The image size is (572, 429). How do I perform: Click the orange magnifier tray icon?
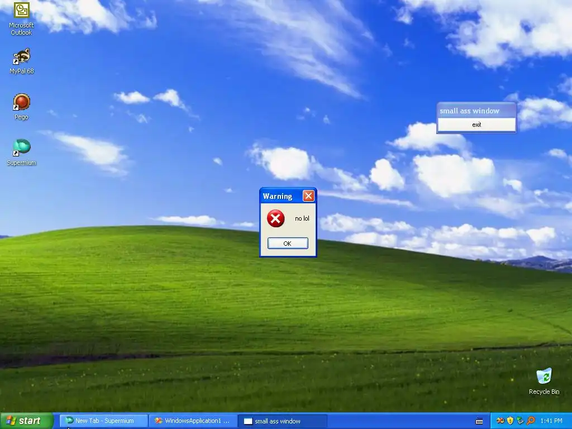pyautogui.click(x=531, y=421)
